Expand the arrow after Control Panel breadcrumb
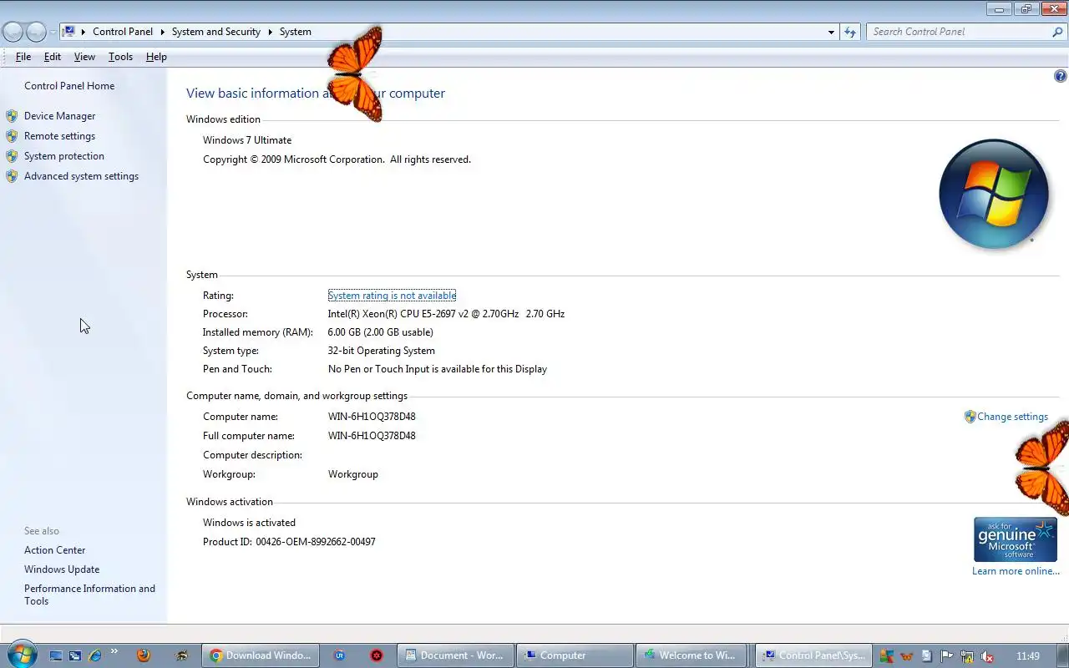 [162, 32]
